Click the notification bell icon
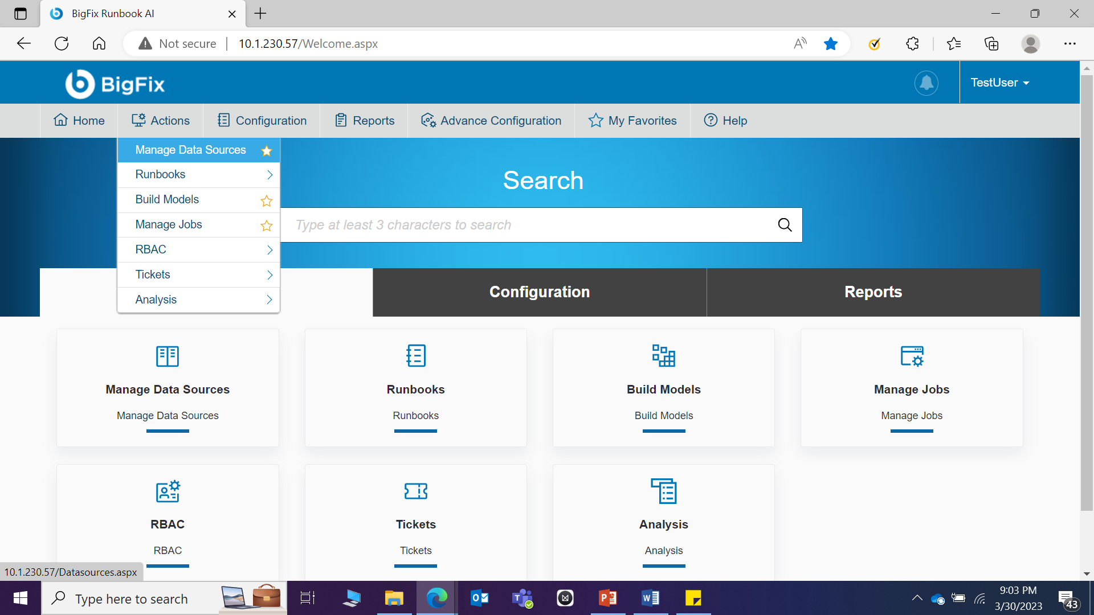1094x615 pixels. [926, 83]
